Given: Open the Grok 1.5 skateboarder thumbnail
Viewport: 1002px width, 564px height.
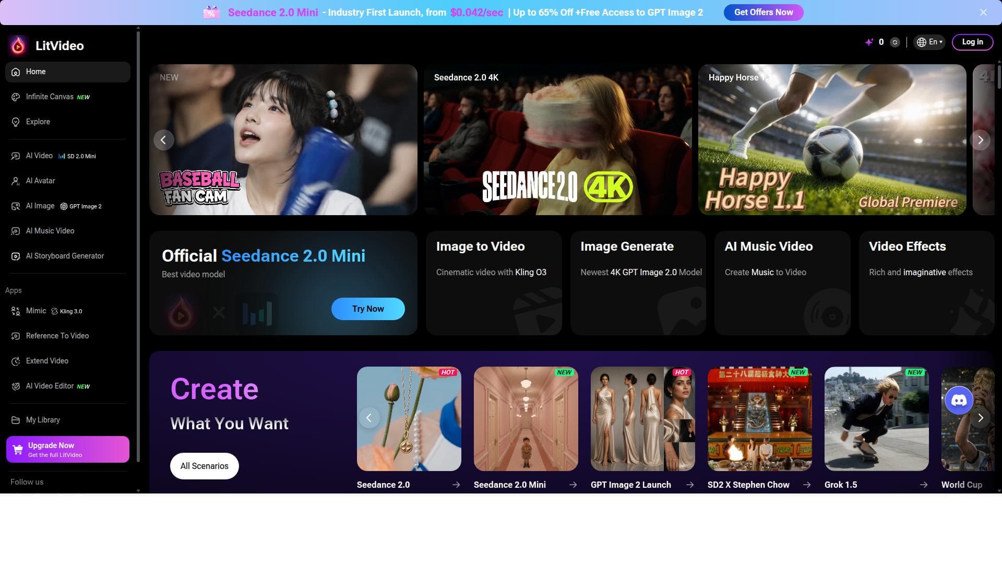Looking at the screenshot, I should click(876, 419).
